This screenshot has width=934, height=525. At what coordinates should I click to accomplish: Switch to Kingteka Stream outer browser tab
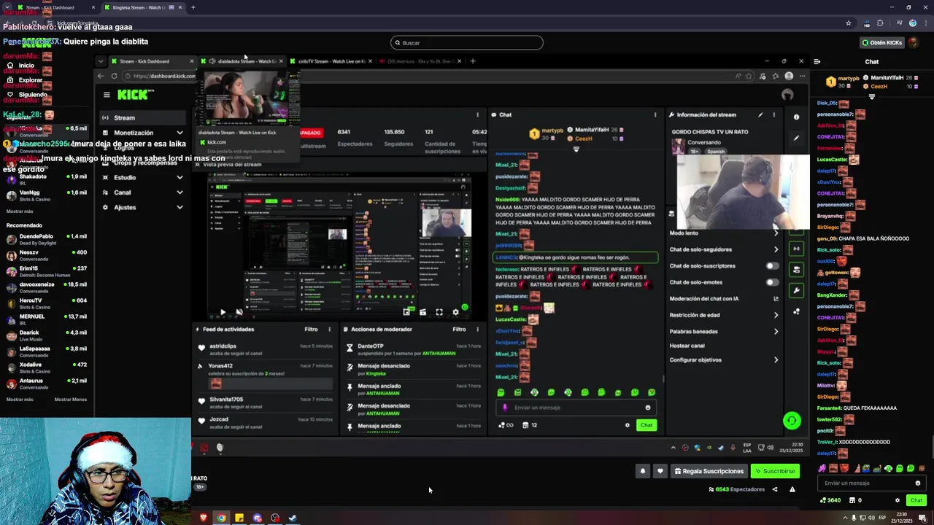(x=142, y=7)
